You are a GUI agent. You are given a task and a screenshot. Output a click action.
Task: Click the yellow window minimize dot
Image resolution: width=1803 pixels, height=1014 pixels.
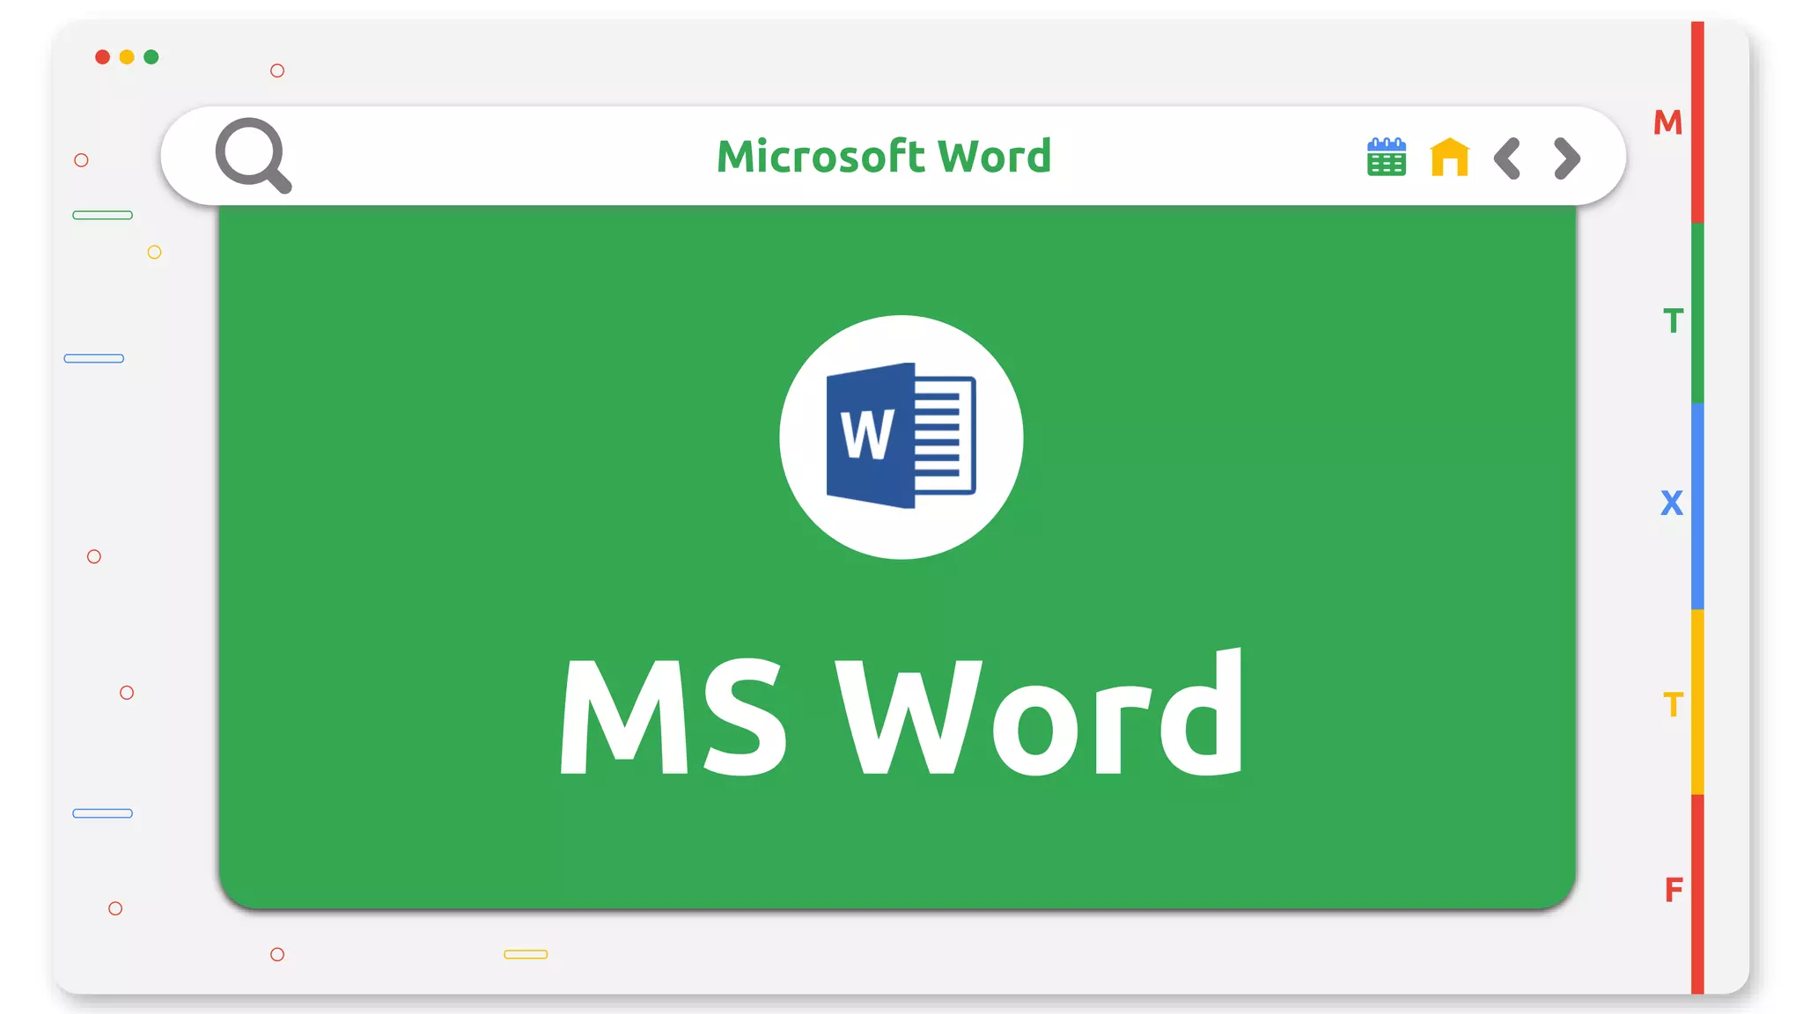click(x=127, y=57)
